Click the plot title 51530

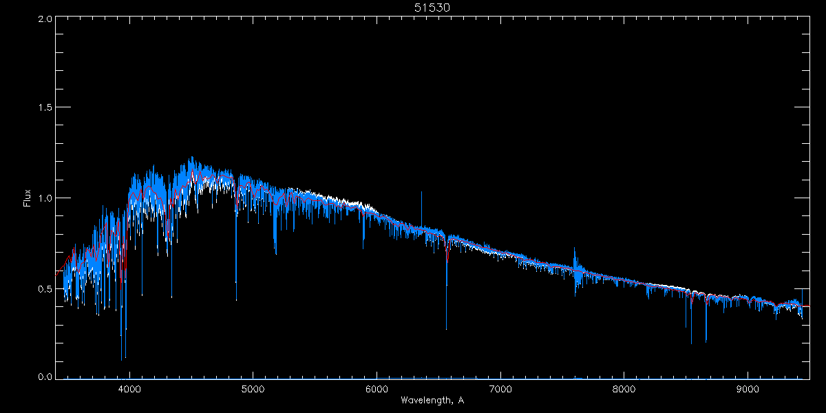coord(432,8)
